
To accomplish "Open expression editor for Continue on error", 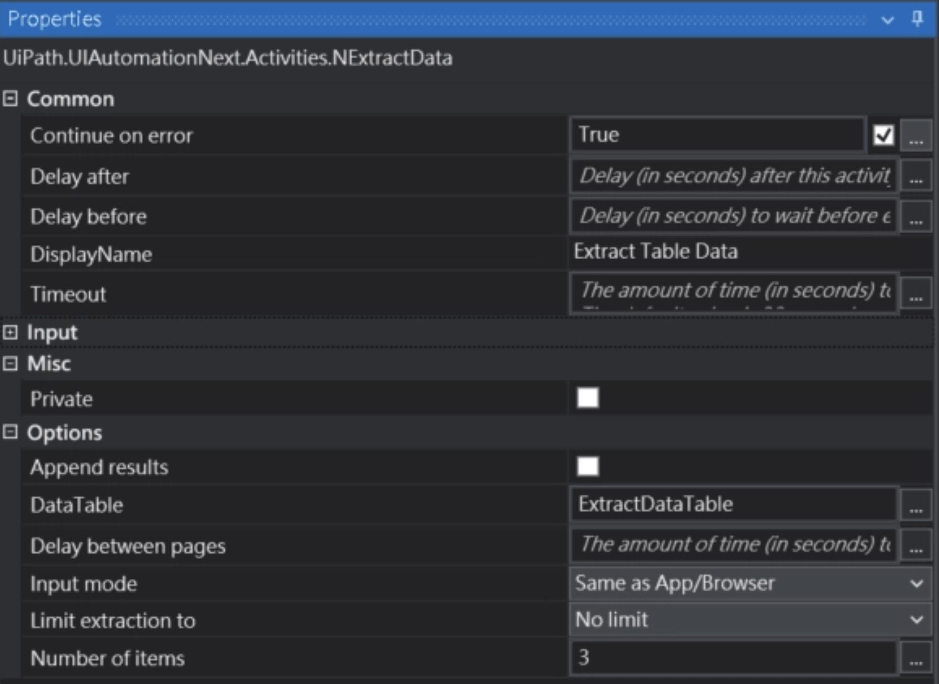I will (916, 136).
